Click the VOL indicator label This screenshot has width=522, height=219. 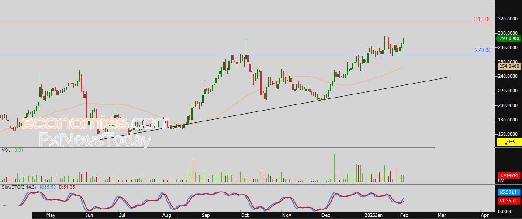(x=5, y=150)
